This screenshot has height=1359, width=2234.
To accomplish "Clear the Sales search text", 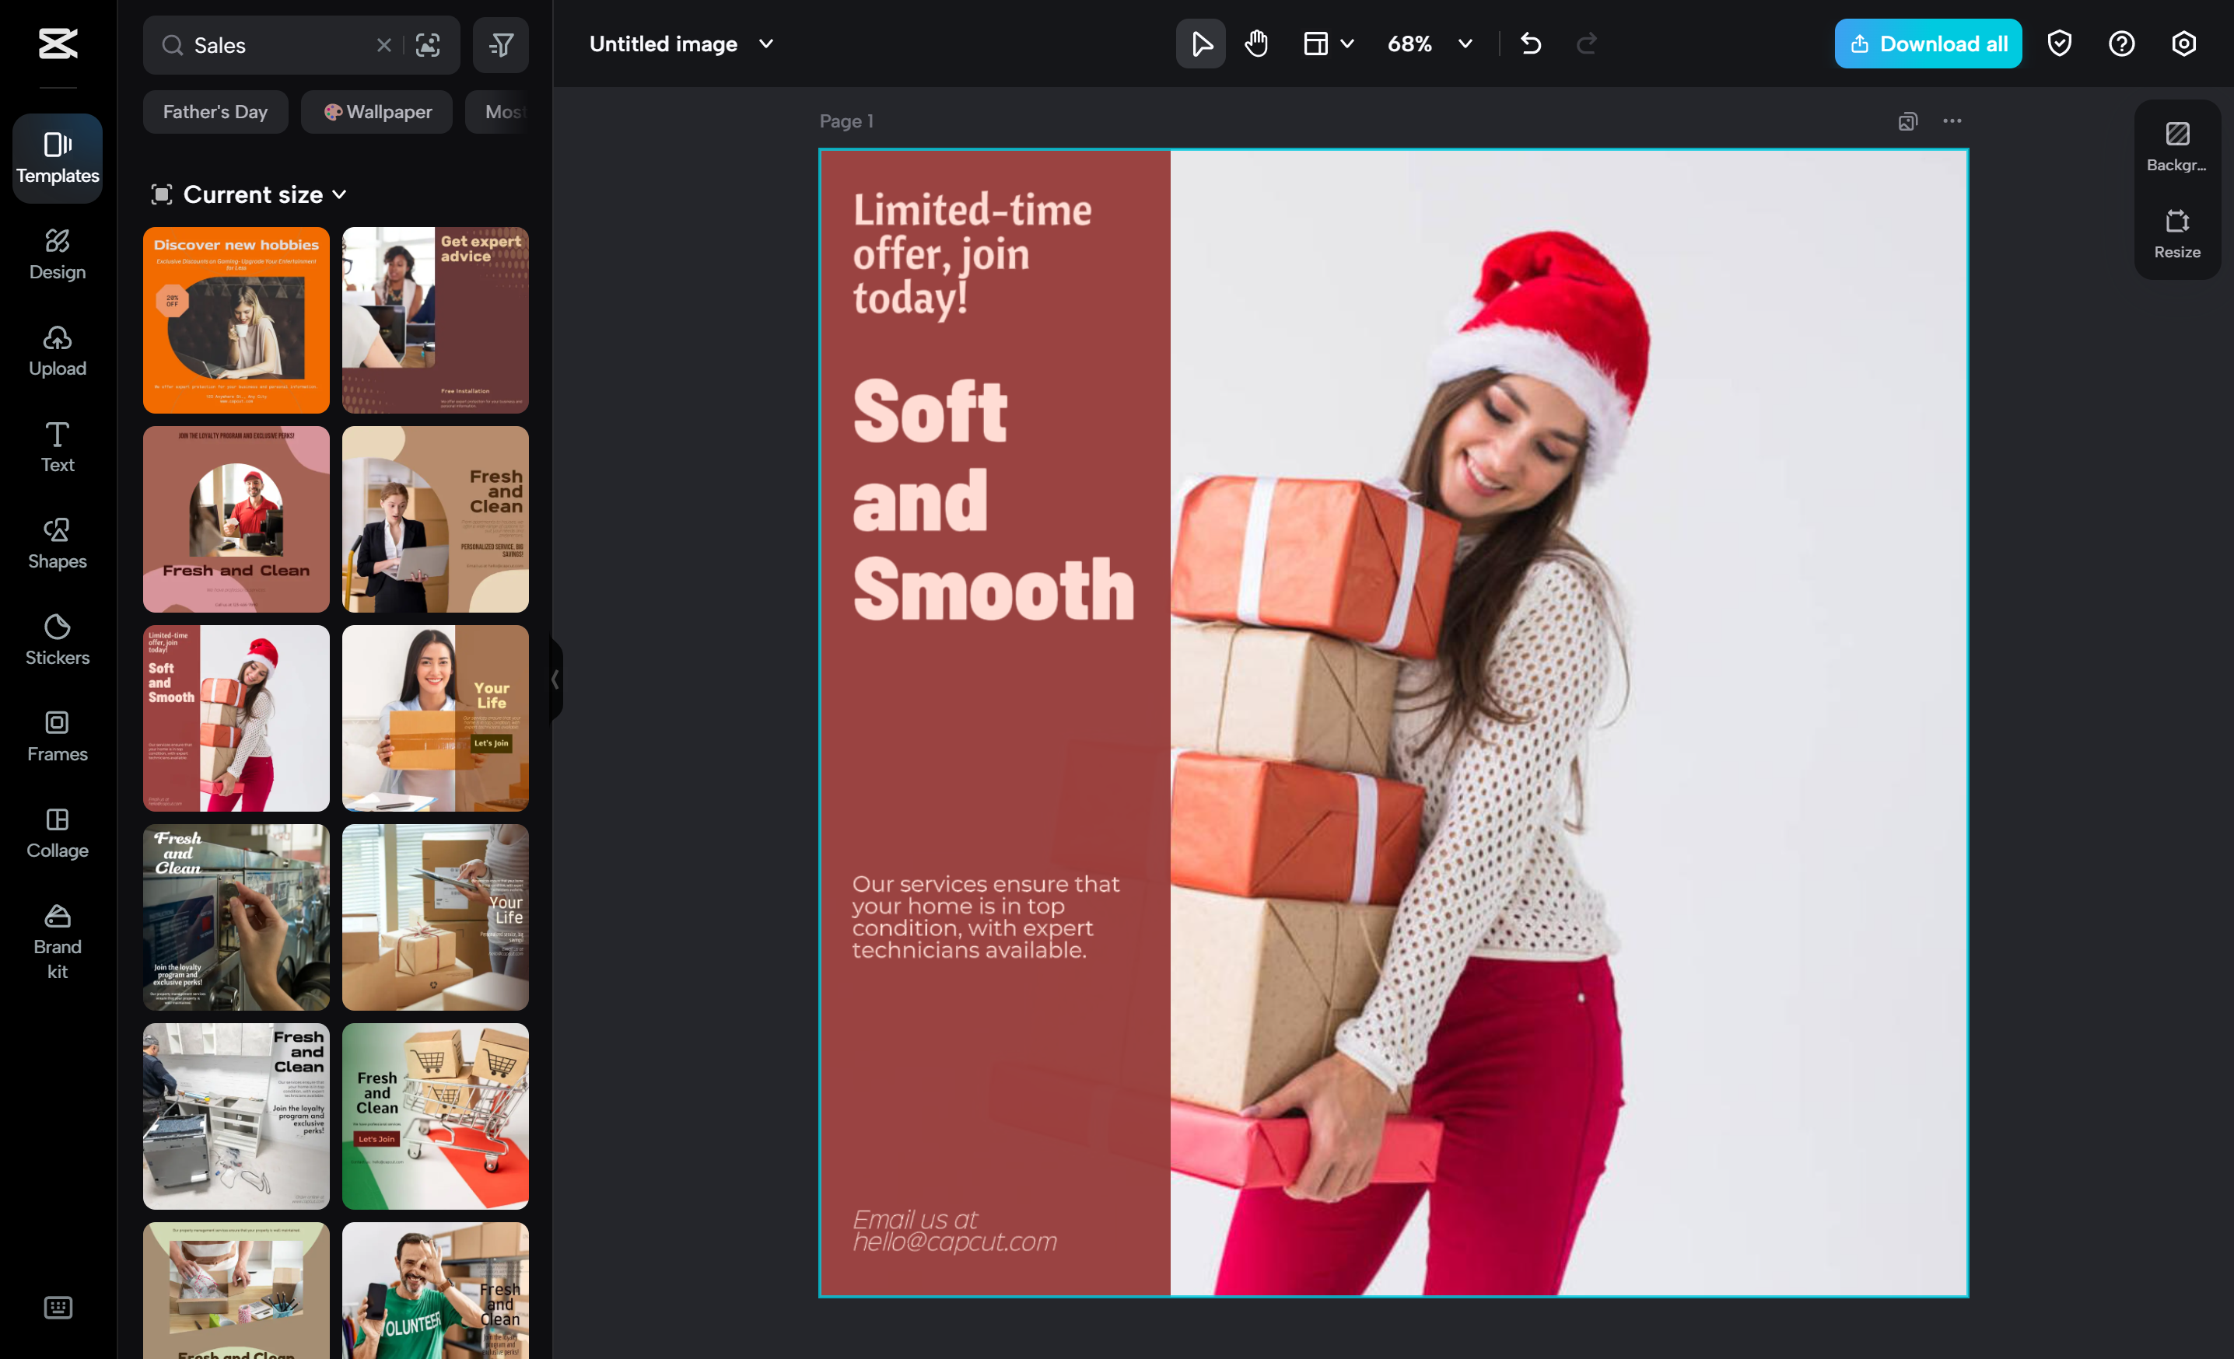I will (x=383, y=44).
